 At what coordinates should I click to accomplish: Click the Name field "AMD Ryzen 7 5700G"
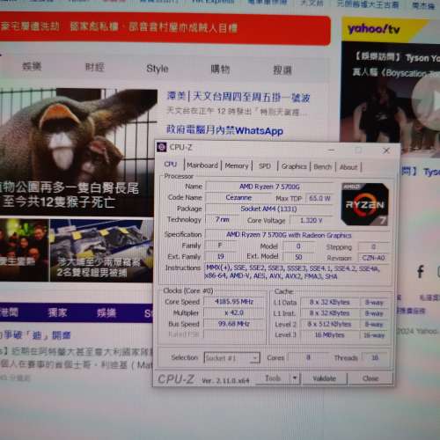point(269,187)
